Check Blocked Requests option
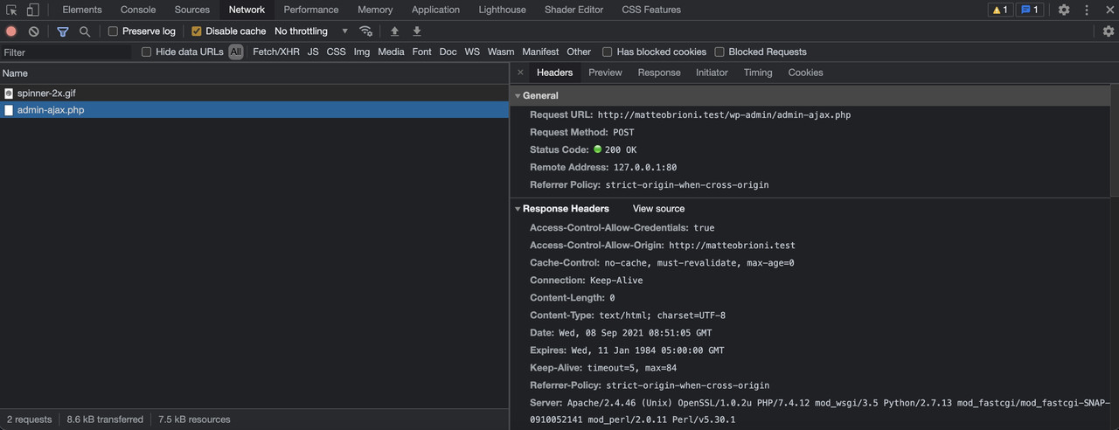 (719, 52)
